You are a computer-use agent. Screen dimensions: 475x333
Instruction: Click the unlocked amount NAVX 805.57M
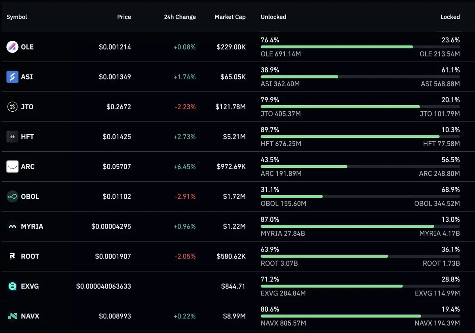pos(283,323)
